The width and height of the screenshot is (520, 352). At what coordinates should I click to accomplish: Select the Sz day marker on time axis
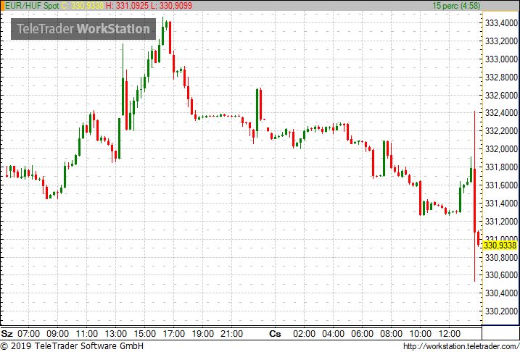point(7,333)
